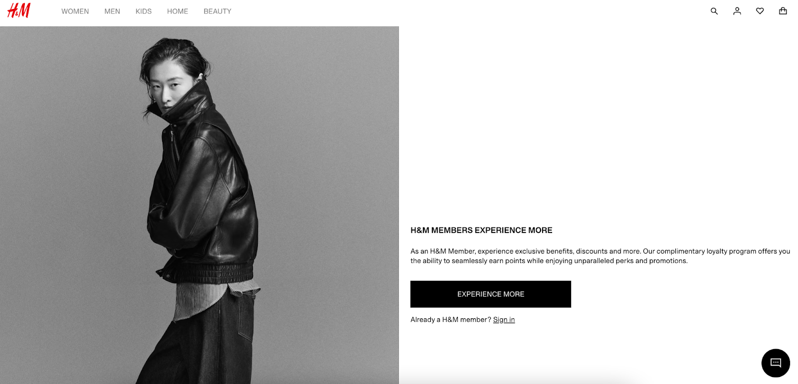
Task: Open the search magnifier icon
Action: (x=714, y=11)
